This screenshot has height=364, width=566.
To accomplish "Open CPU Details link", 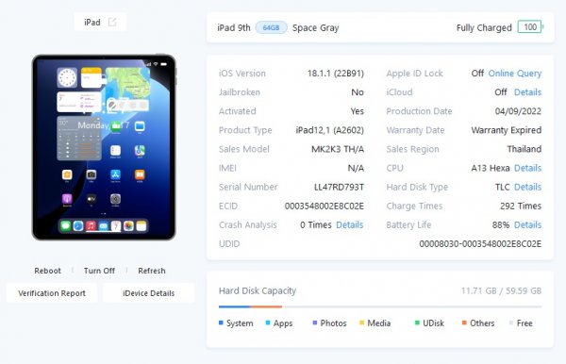I will point(527,168).
